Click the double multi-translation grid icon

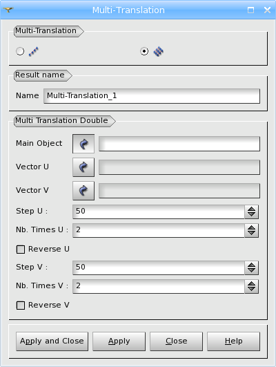point(159,52)
